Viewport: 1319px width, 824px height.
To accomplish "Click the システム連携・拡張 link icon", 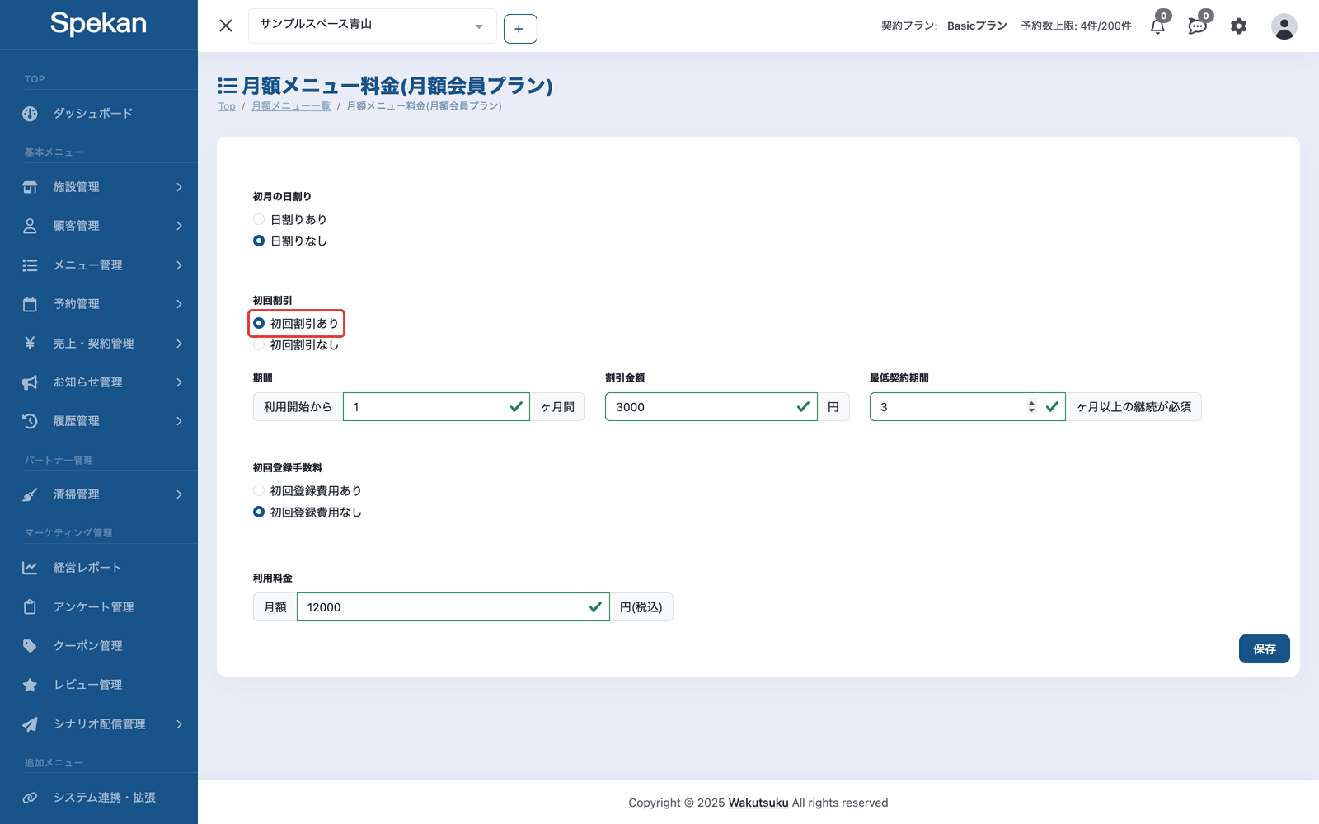I will 30,798.
